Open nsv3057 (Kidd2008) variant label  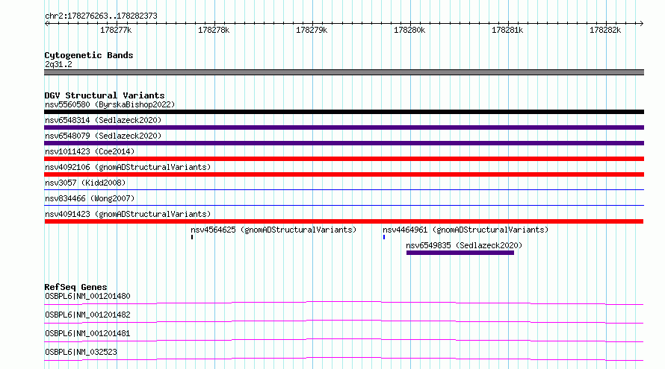click(85, 183)
